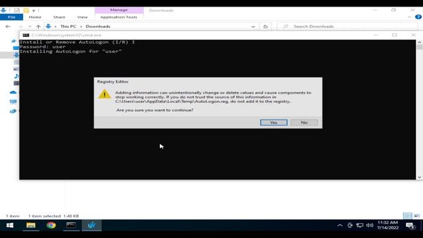Click the 'Password: user' line in cmd
This screenshot has height=238, width=423.
pyautogui.click(x=42, y=47)
